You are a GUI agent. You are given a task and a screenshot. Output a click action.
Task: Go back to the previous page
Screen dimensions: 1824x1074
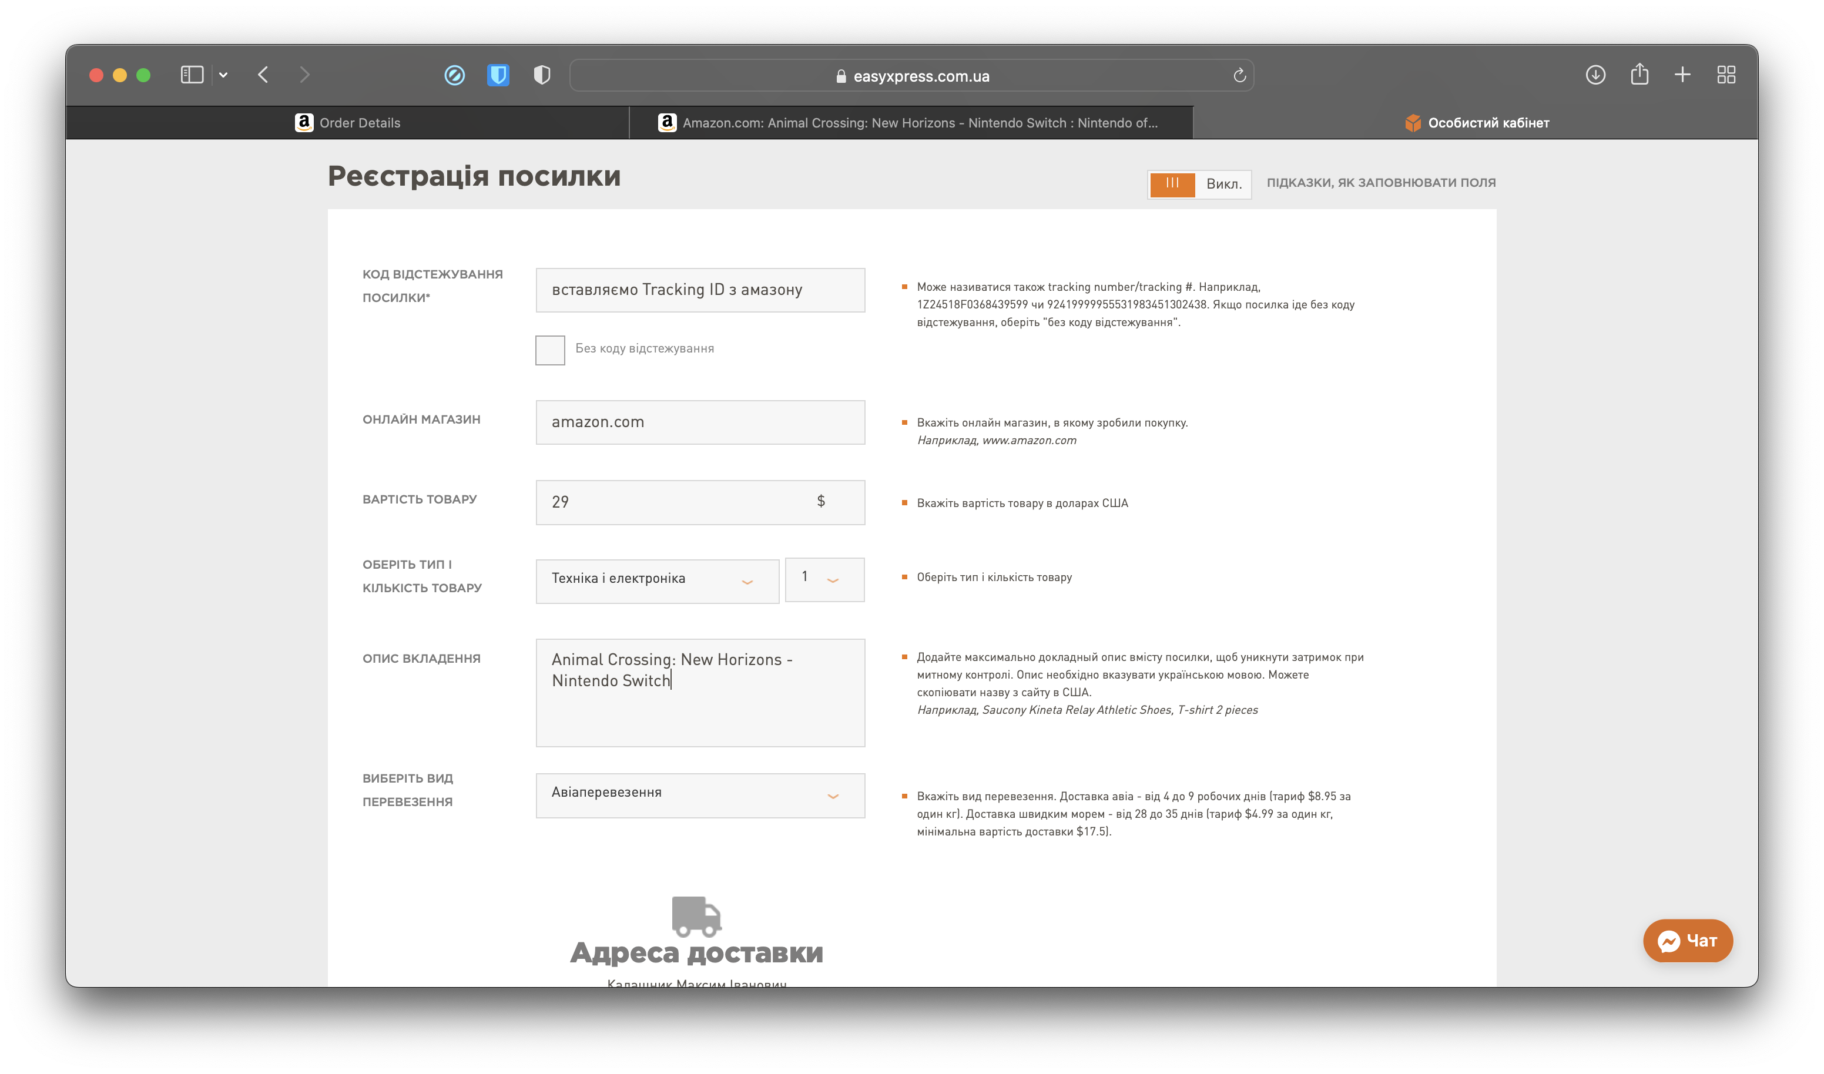tap(263, 75)
